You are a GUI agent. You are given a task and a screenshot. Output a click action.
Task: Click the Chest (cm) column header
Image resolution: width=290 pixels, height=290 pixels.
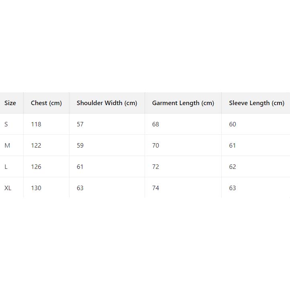[x=46, y=103]
